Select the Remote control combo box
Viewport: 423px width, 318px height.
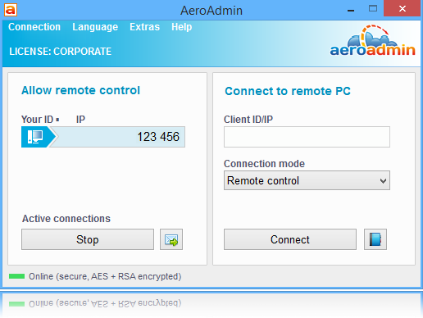point(307,180)
